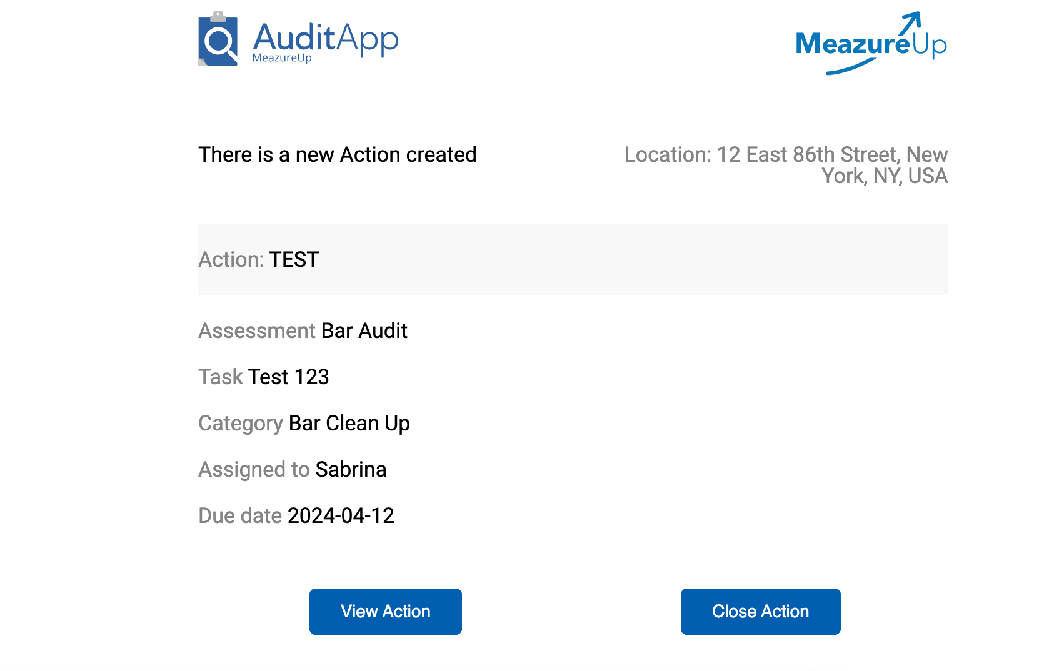Click the Due date field label
This screenshot has width=1049, height=671.
click(240, 515)
